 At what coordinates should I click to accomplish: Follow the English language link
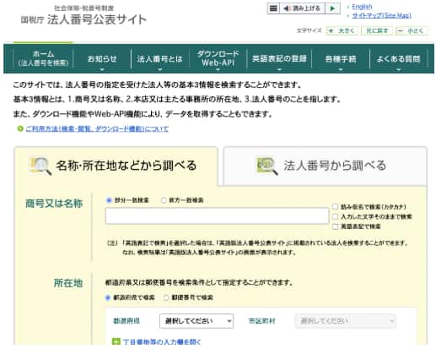click(362, 7)
